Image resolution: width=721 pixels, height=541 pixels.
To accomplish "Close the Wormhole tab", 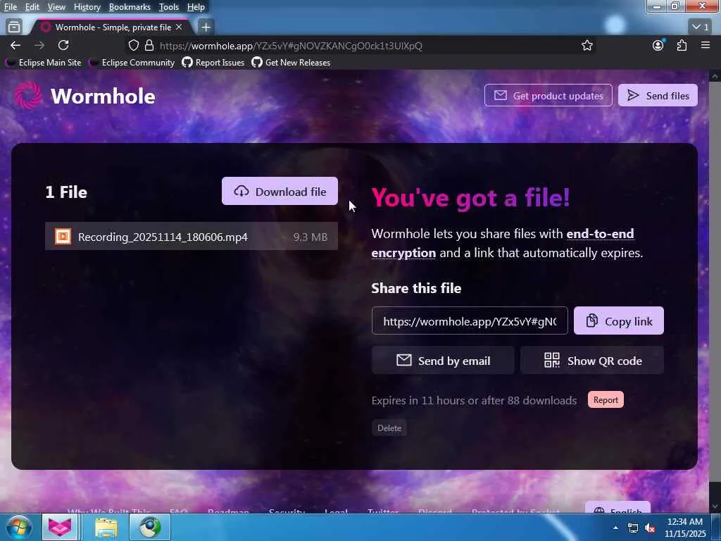I will [179, 27].
